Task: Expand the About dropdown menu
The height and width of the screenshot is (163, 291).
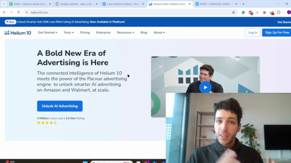Action: click(159, 33)
